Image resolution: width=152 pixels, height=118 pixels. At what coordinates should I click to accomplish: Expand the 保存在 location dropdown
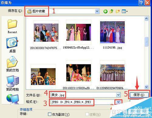[x=97, y=11]
